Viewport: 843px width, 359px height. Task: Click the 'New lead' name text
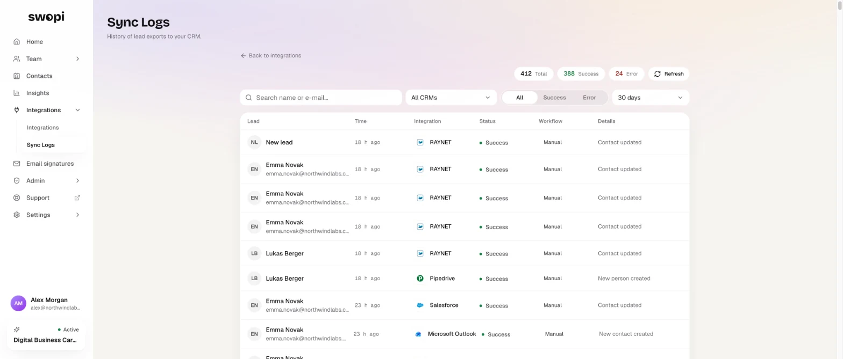pos(279,143)
